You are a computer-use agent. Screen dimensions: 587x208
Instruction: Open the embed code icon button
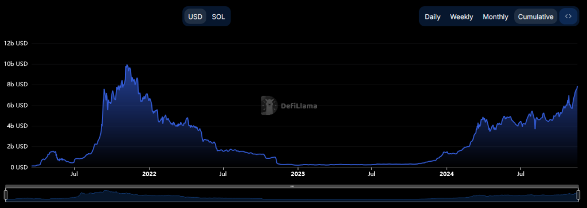pos(568,17)
